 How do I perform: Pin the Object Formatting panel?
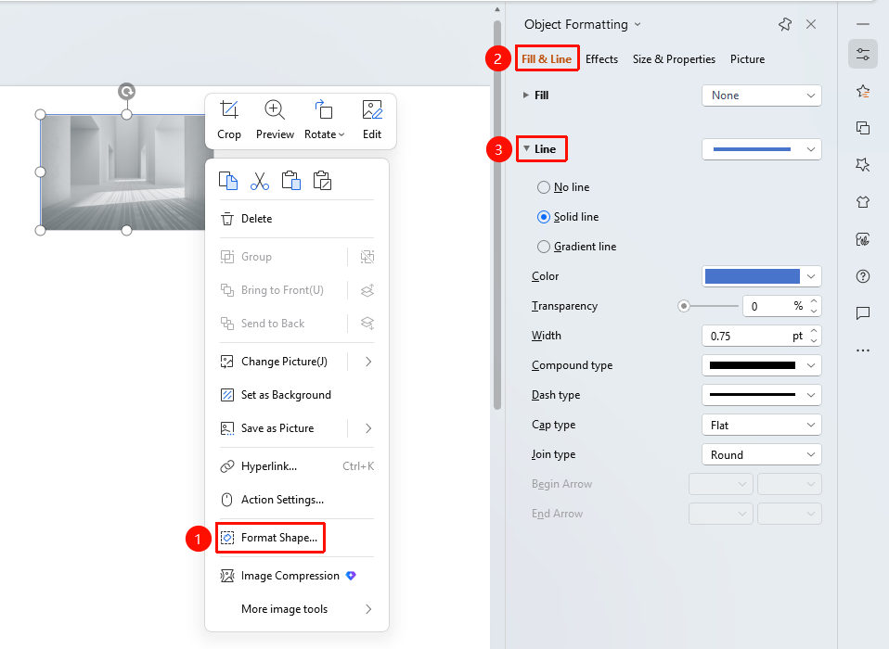tap(785, 24)
